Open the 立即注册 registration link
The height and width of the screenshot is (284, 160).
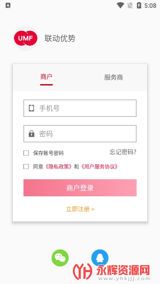(80, 209)
